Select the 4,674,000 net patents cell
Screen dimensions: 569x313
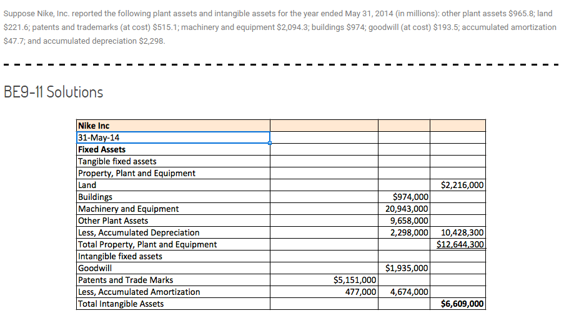(403, 292)
